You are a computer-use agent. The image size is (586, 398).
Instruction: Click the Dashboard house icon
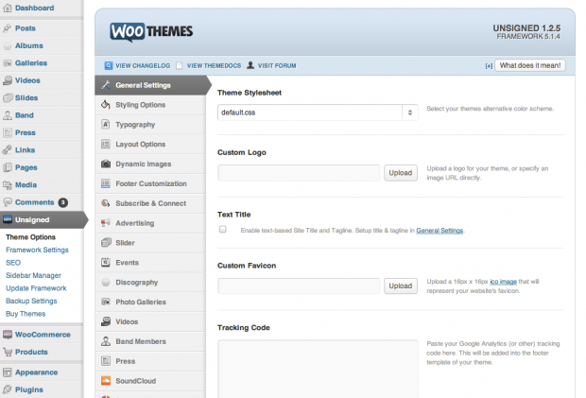pyautogui.click(x=8, y=8)
